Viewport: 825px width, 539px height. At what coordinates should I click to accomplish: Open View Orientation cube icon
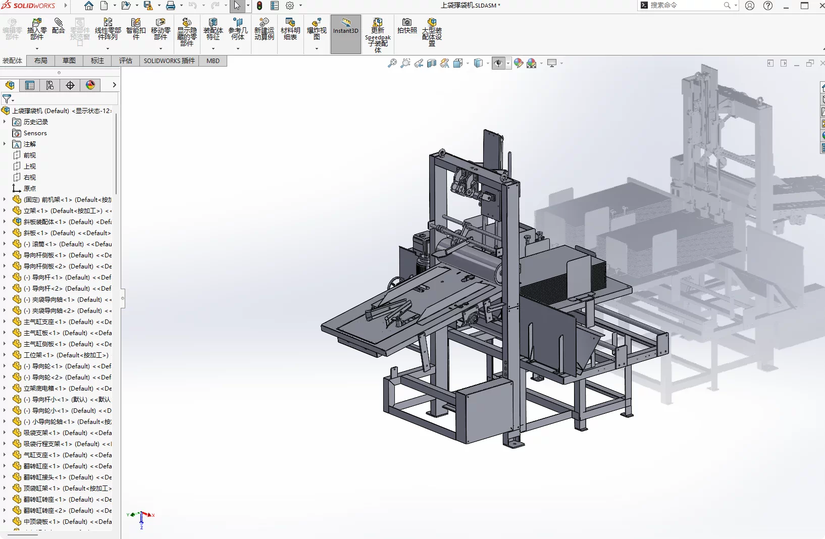point(458,63)
